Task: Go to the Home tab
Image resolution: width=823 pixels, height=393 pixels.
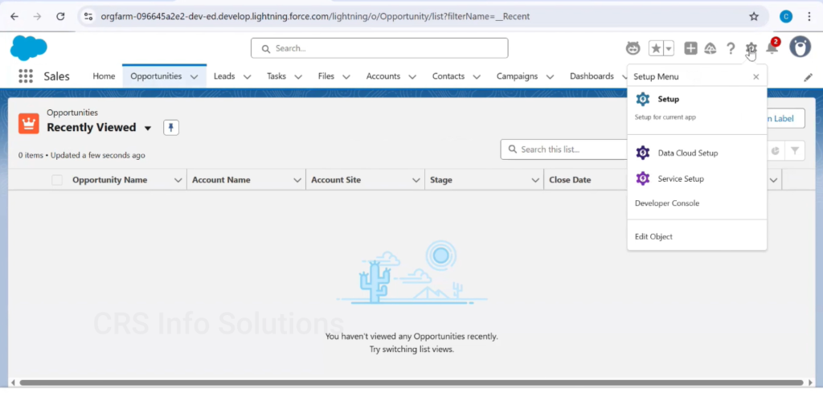Action: (x=104, y=76)
